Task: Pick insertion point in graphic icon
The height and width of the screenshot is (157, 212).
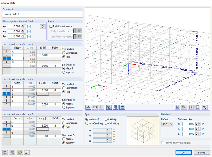Action: pos(43,27)
